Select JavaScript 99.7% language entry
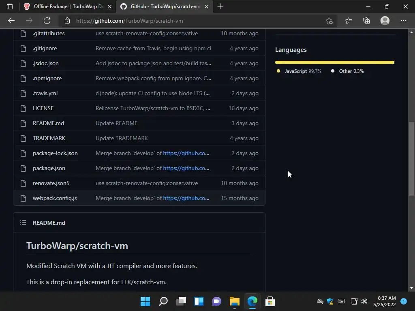The height and width of the screenshot is (311, 415). (299, 71)
